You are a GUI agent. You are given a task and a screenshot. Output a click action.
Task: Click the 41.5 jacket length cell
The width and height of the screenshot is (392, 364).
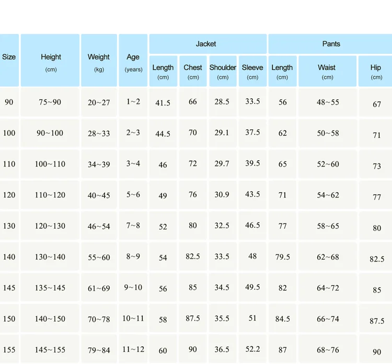click(163, 103)
